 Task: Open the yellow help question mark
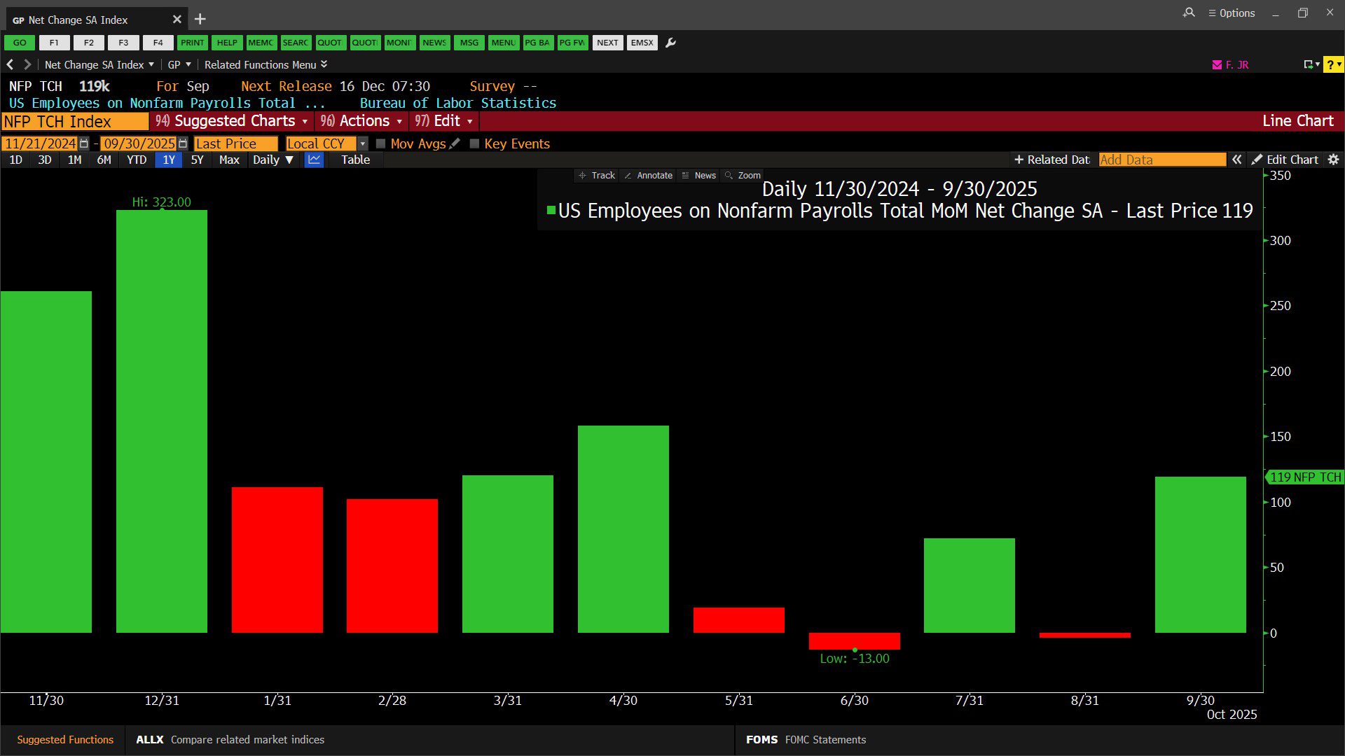(1330, 64)
